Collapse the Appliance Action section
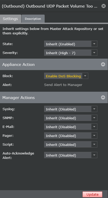 (103, 64)
